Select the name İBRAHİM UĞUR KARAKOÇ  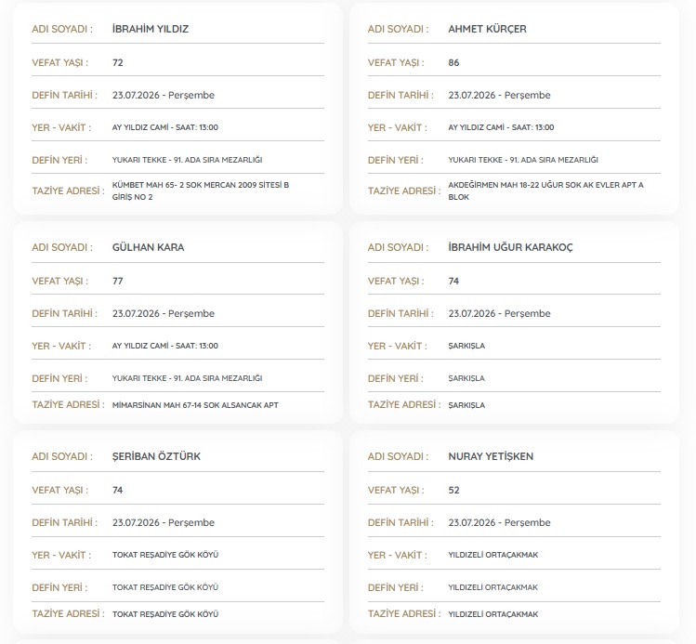[x=510, y=247]
